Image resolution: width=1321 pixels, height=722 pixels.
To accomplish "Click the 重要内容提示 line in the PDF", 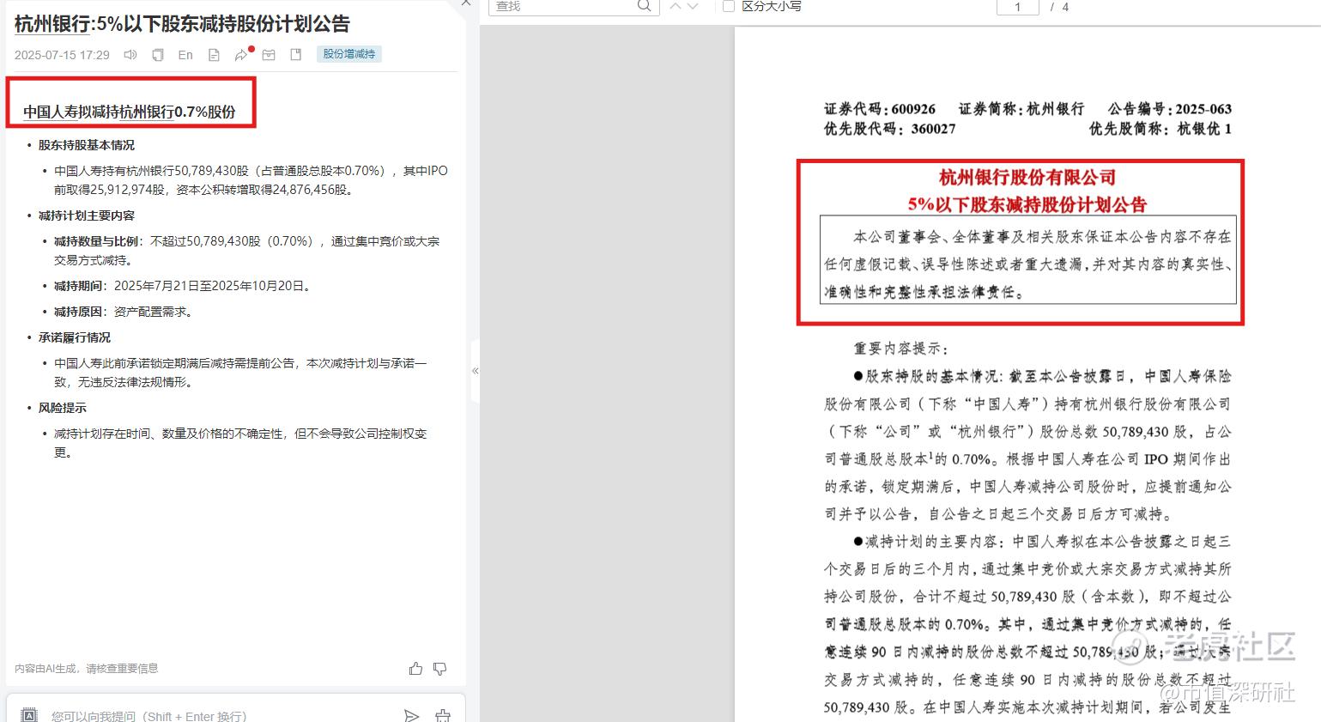I will click(x=901, y=349).
